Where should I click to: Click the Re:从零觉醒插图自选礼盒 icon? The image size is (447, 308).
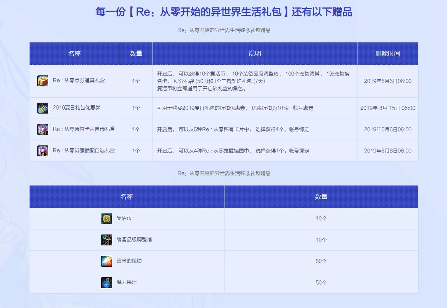click(x=43, y=151)
